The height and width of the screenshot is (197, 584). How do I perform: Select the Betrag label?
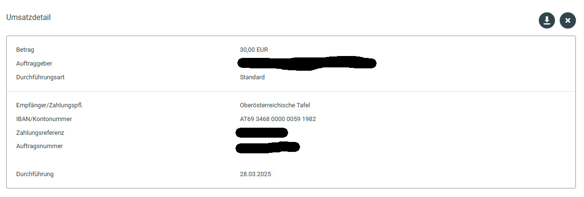(25, 50)
